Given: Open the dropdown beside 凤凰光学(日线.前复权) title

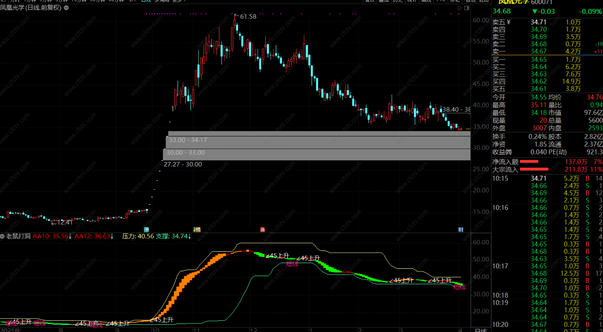Looking at the screenshot, I should [66, 8].
